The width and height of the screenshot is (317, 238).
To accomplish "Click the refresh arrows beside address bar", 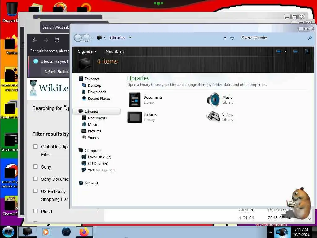I will coord(232,38).
